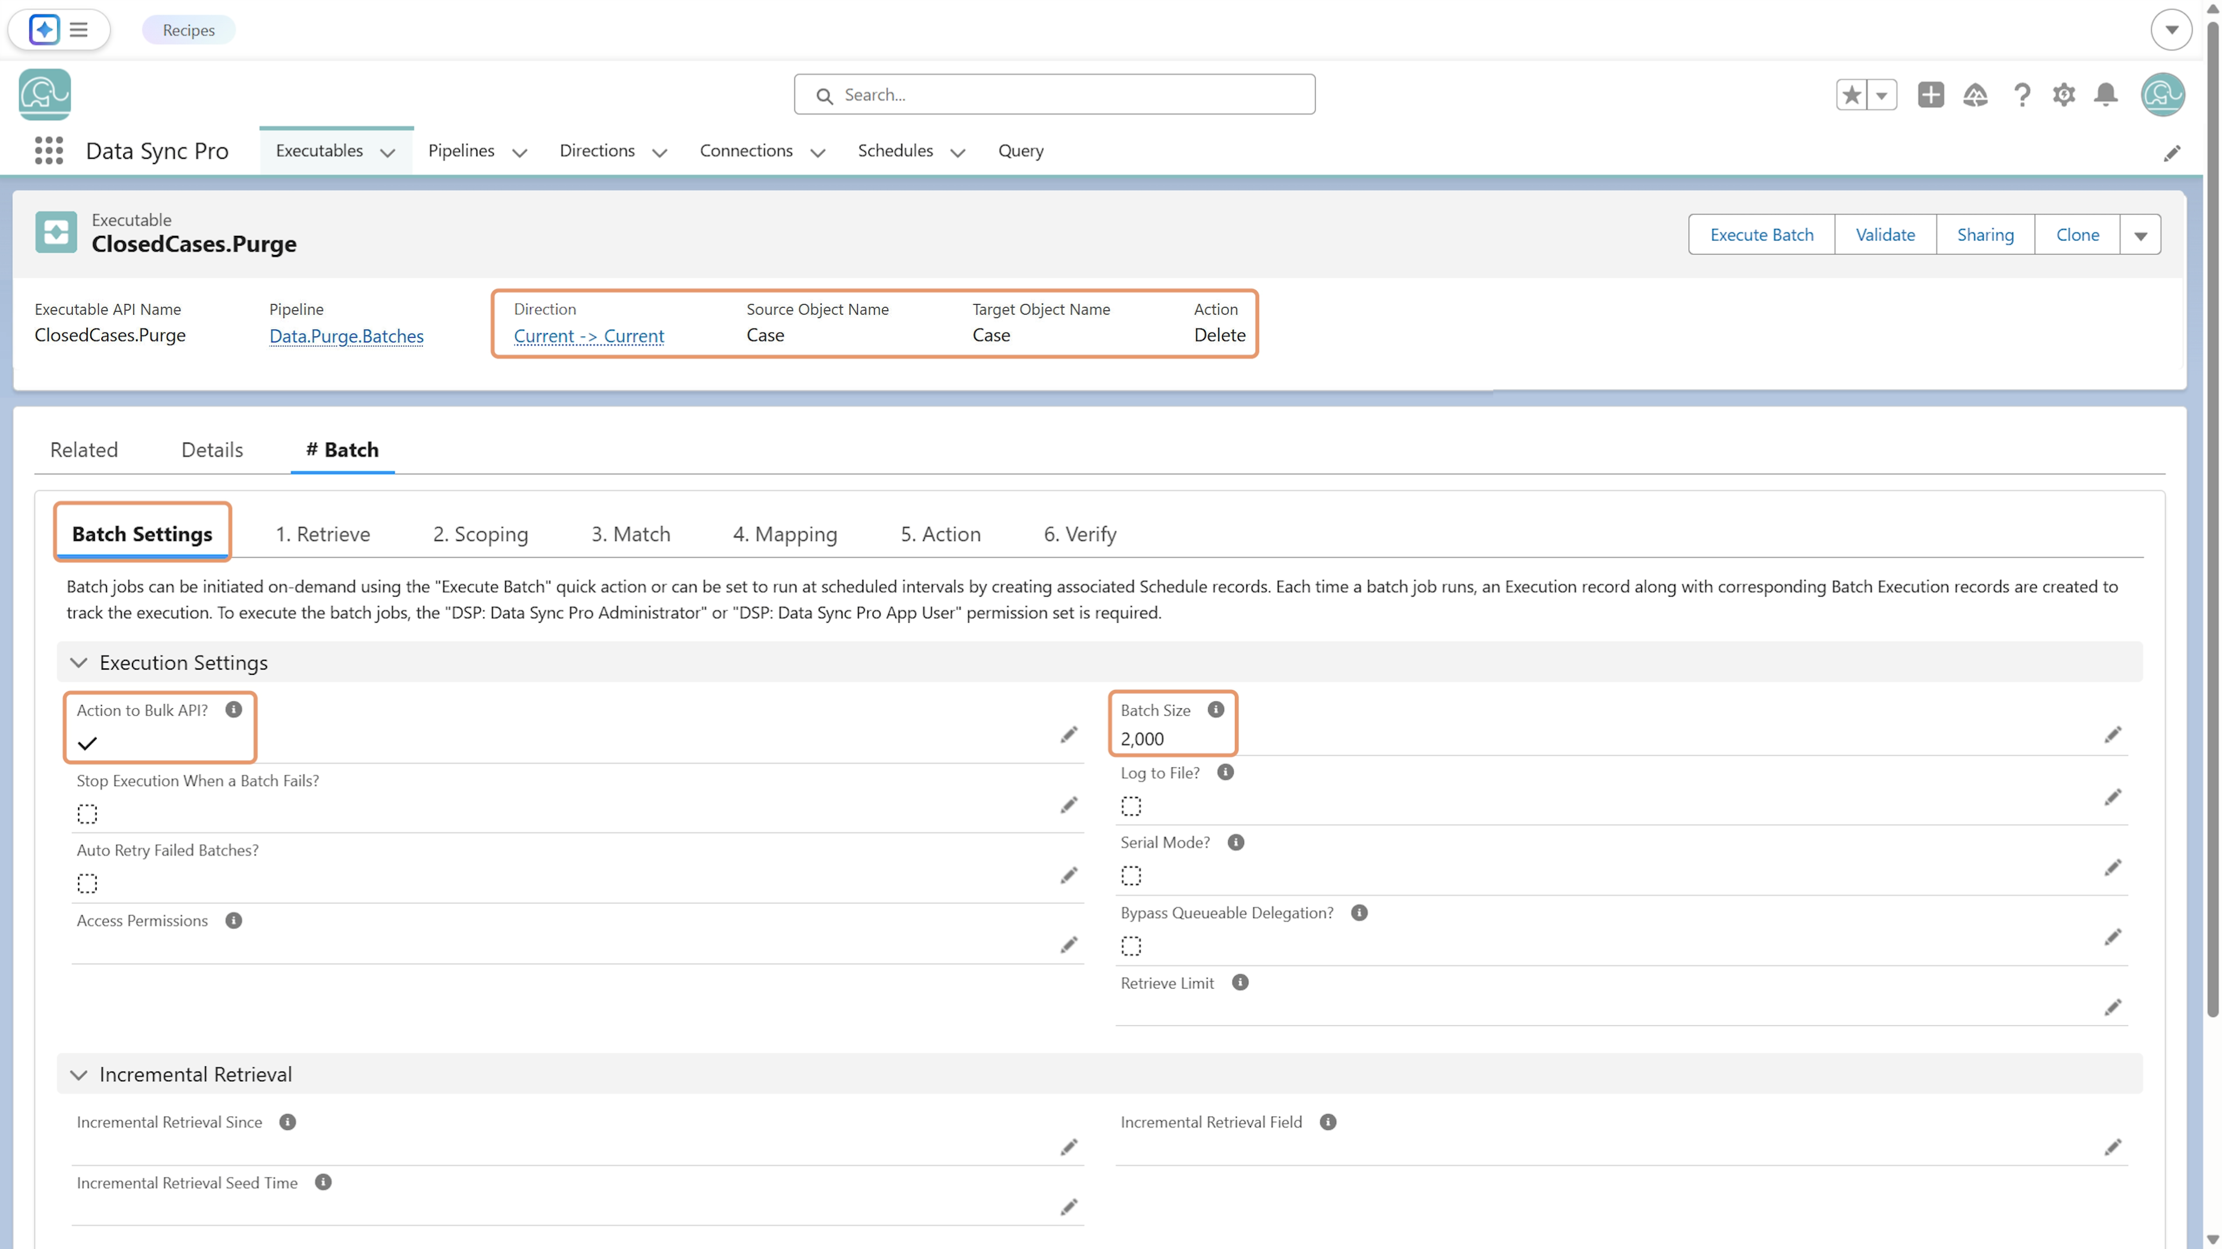Open the Salesforce Help question mark icon
This screenshot has width=2222, height=1249.
tap(2021, 94)
